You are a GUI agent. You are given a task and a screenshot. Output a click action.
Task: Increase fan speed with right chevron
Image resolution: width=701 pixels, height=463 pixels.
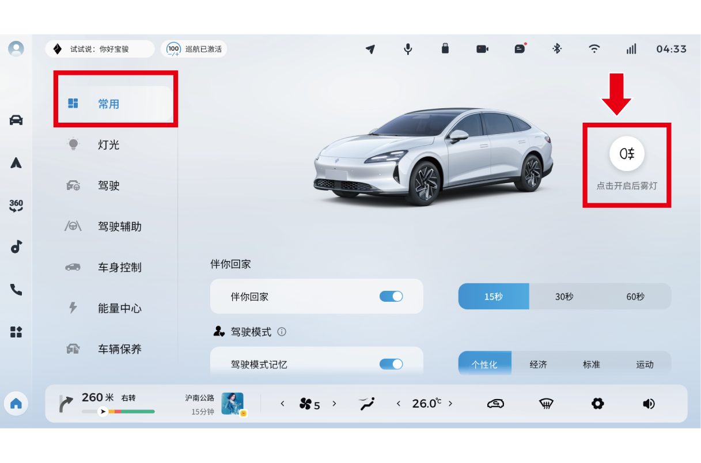point(334,404)
